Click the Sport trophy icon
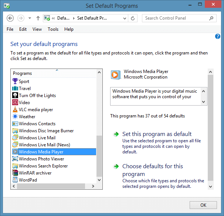Image resolution: width=224 pixels, height=216 pixels. 15,81
